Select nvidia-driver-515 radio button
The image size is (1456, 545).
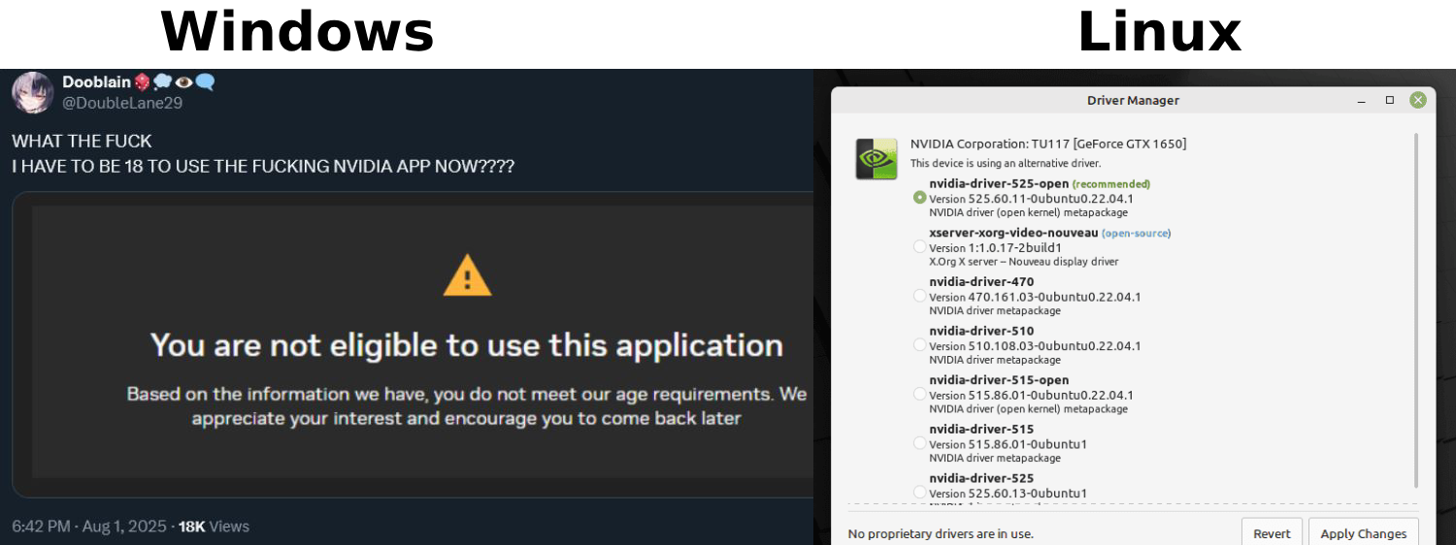click(x=919, y=443)
